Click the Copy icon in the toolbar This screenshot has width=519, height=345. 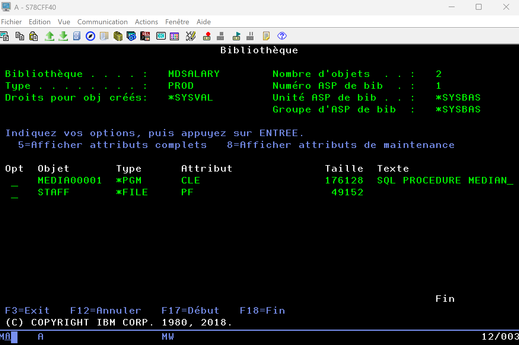20,36
